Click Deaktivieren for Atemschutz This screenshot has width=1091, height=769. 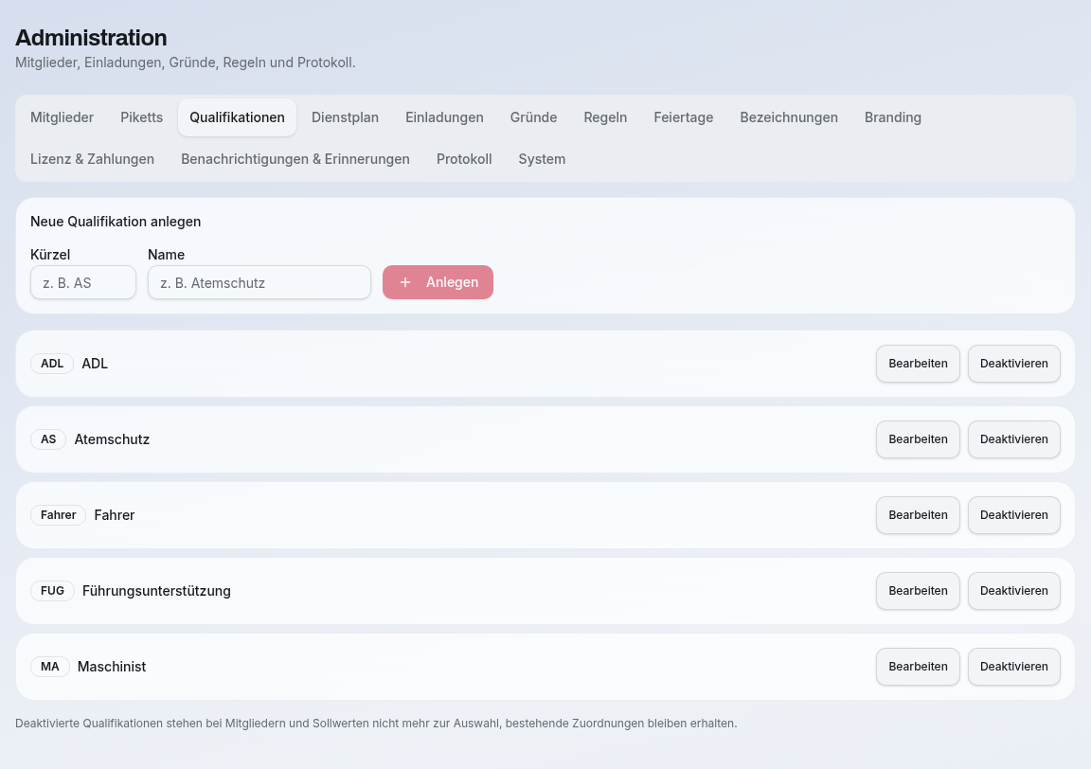(x=1013, y=439)
